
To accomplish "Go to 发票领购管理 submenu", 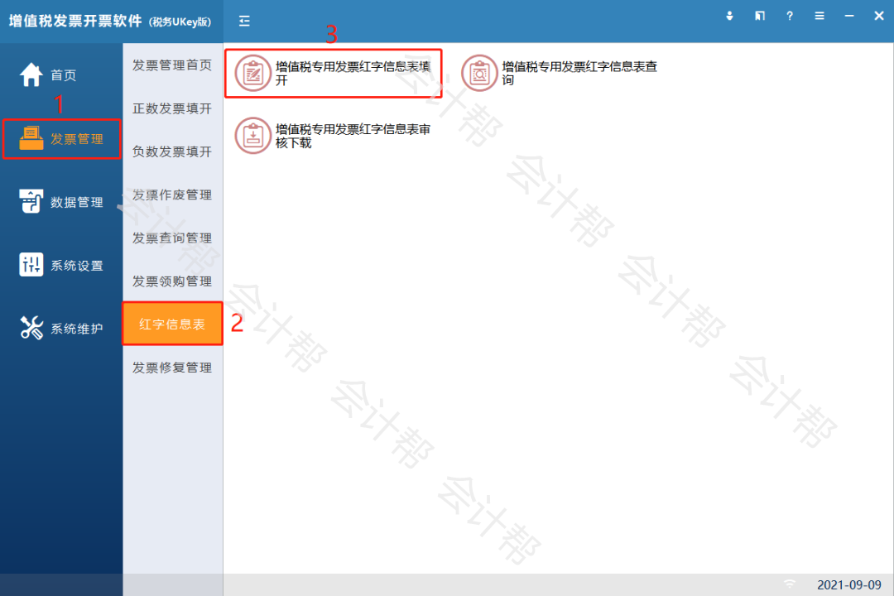I will click(172, 281).
